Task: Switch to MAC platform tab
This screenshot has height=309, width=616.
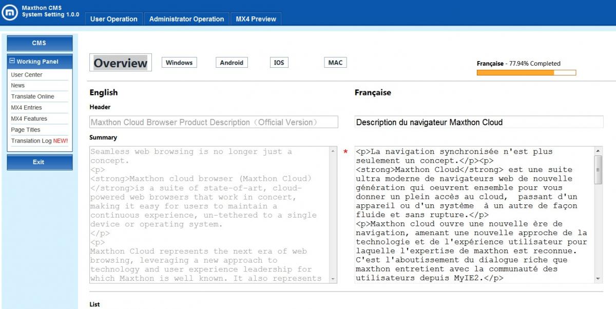Action: (335, 63)
